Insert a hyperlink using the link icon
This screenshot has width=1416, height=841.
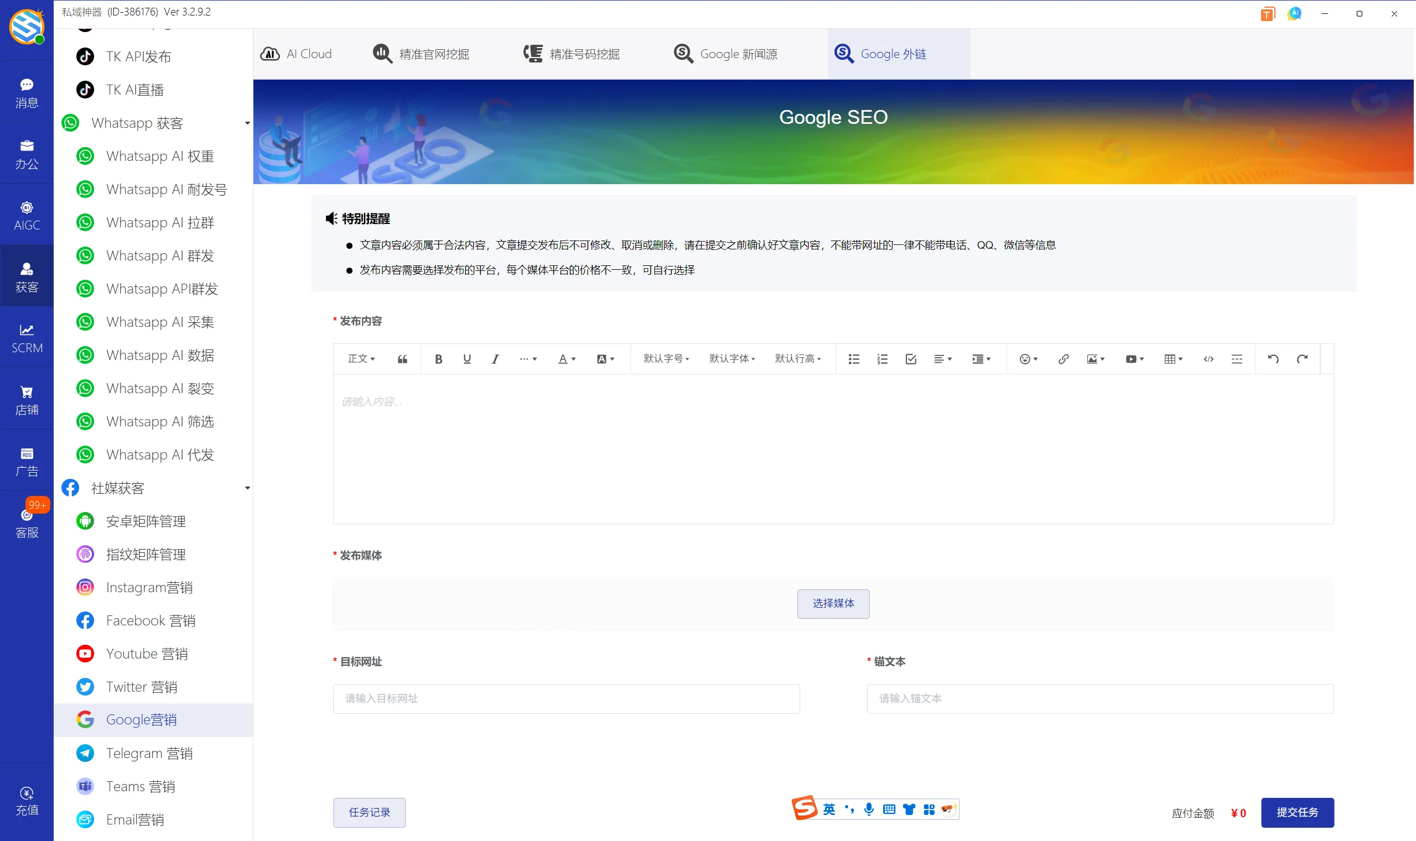click(1062, 359)
